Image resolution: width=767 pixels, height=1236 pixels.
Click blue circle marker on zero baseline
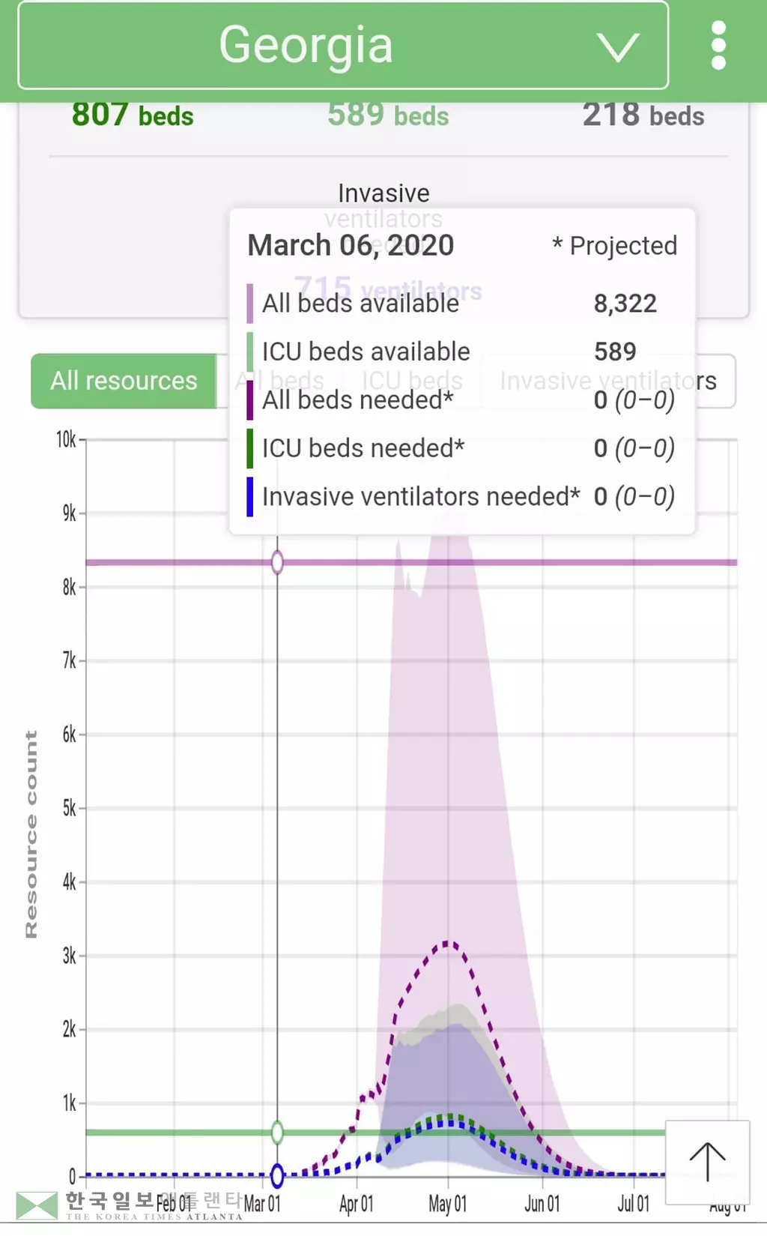click(277, 1175)
